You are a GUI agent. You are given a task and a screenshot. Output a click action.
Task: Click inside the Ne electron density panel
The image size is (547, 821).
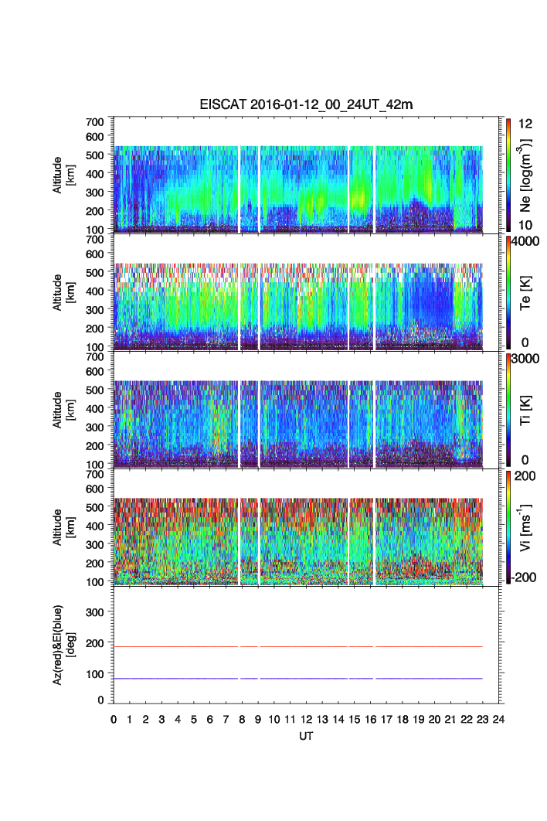click(306, 175)
